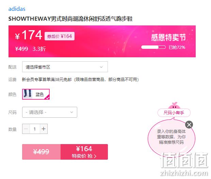
Task: Close the size helper speech bubble
Action: coord(189,125)
